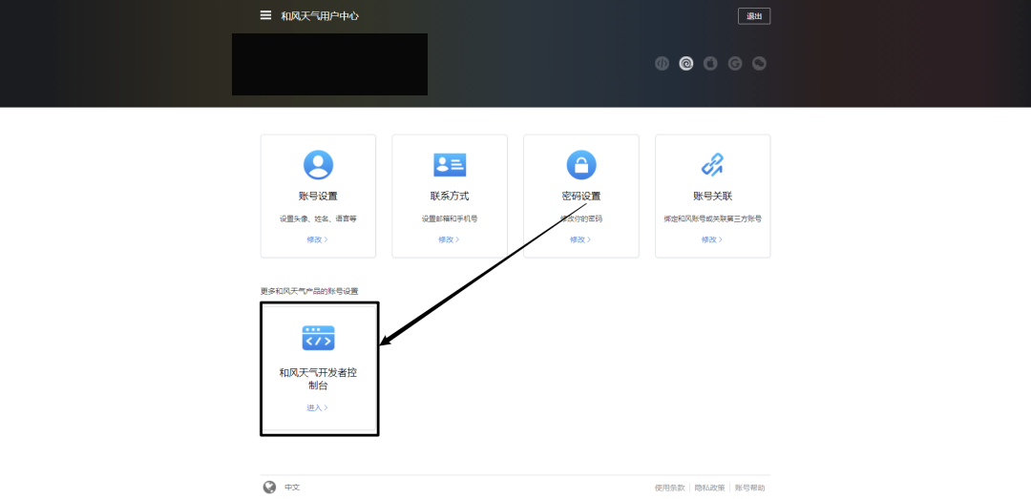1031x499 pixels.
Task: Open the 中文 language selector
Action: click(292, 488)
